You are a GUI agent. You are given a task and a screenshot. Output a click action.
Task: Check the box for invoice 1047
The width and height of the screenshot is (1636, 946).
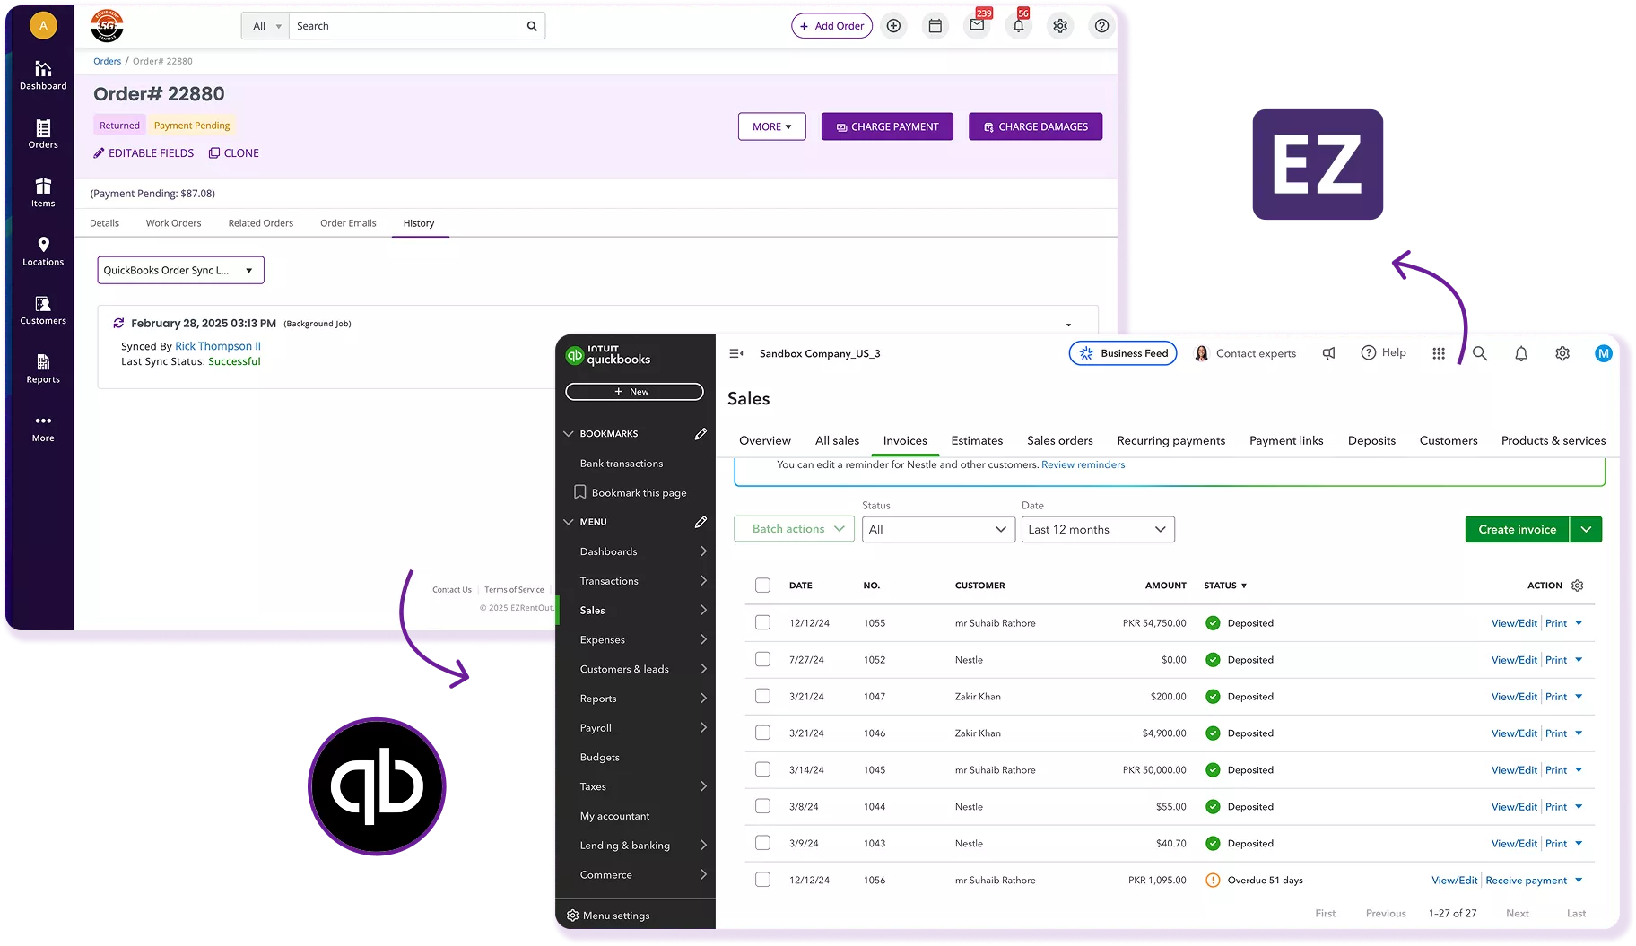(762, 696)
